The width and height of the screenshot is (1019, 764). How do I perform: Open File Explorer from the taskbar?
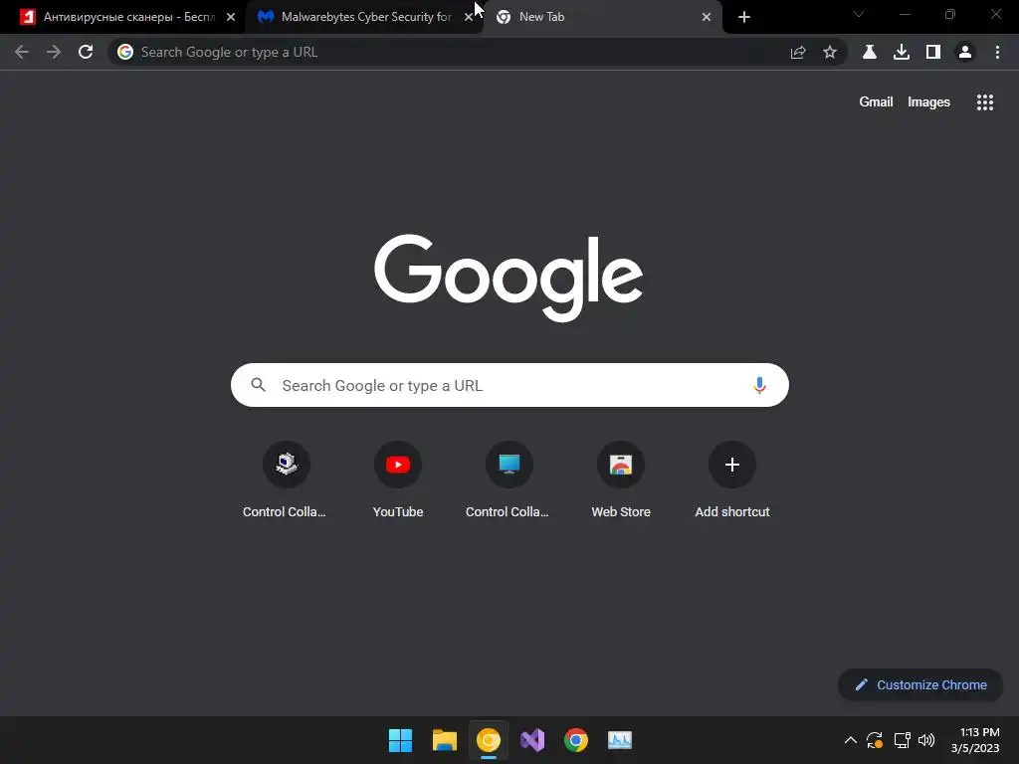(x=445, y=740)
